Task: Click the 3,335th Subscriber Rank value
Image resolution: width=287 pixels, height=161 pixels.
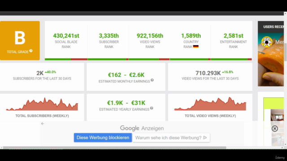Action: [x=109, y=36]
